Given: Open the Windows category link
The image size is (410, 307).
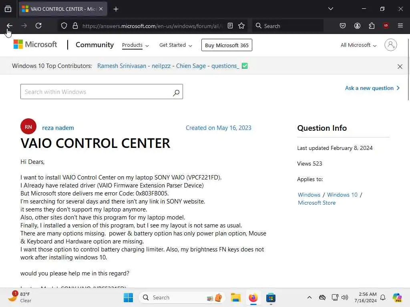Looking at the screenshot, I should [309, 195].
